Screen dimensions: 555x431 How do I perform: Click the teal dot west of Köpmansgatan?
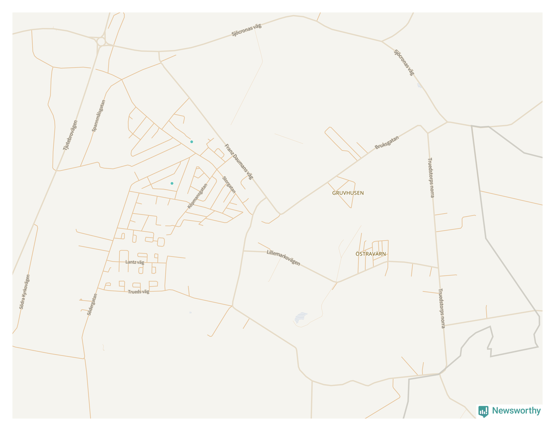[172, 183]
